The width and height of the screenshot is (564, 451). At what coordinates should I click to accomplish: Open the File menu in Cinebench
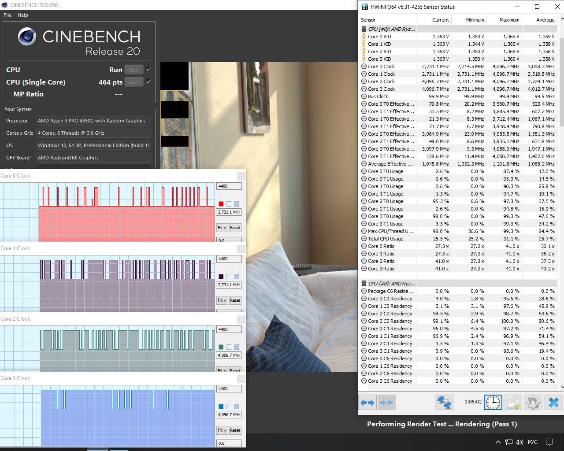7,15
